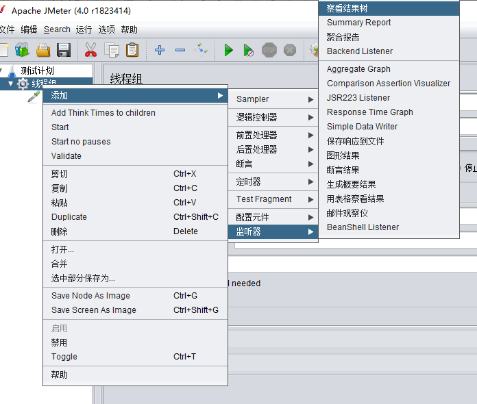The height and width of the screenshot is (404, 477).
Task: Open the 运行 menu
Action: coord(84,29)
